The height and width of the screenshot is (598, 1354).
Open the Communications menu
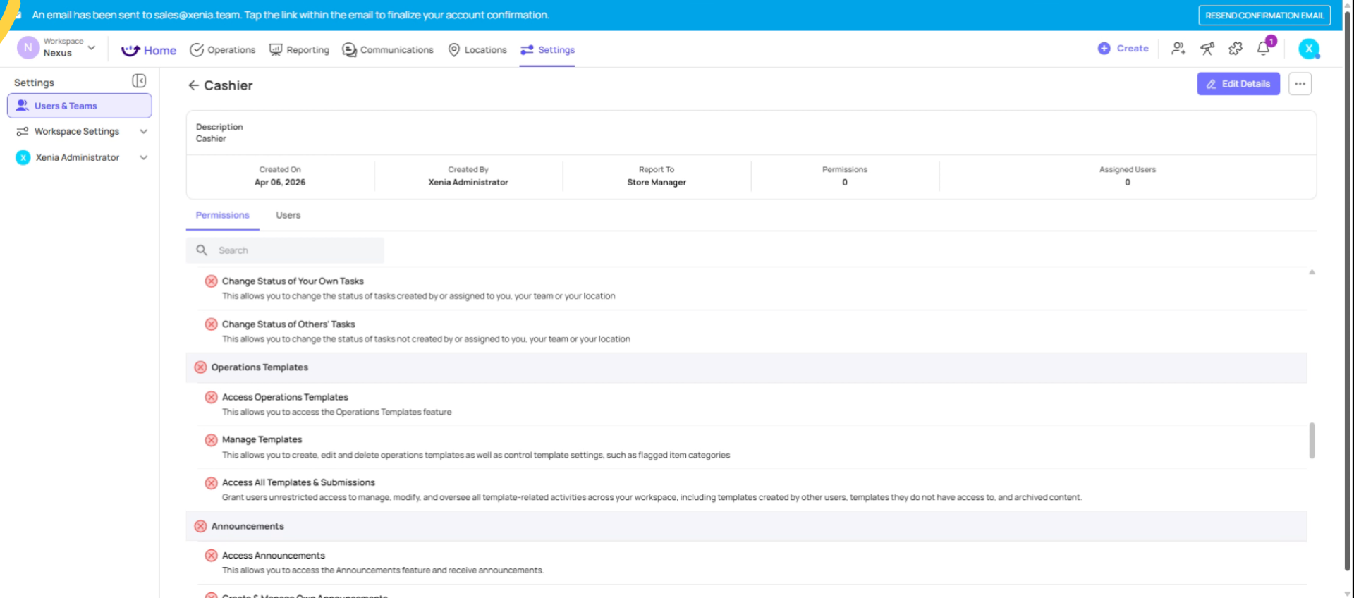coord(388,50)
